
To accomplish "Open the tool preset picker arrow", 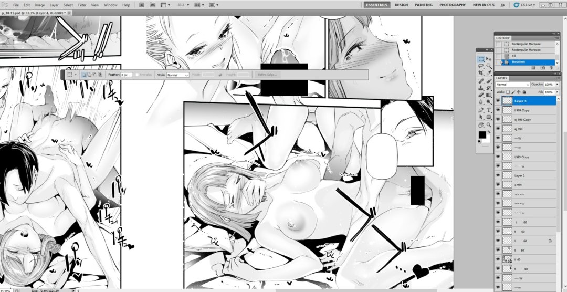I will pyautogui.click(x=75, y=75).
